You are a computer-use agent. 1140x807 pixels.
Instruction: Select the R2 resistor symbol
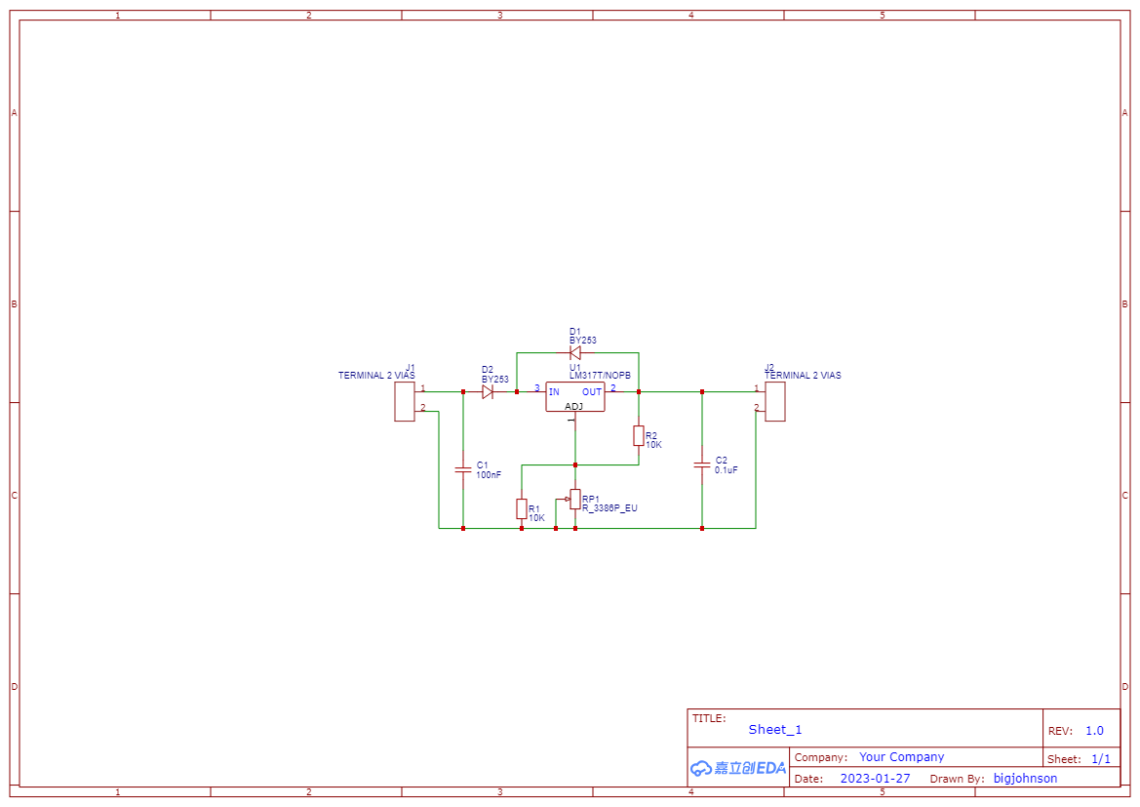click(639, 436)
